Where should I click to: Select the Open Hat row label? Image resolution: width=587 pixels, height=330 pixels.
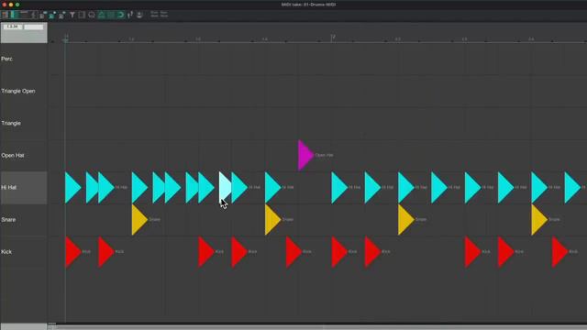click(x=13, y=156)
